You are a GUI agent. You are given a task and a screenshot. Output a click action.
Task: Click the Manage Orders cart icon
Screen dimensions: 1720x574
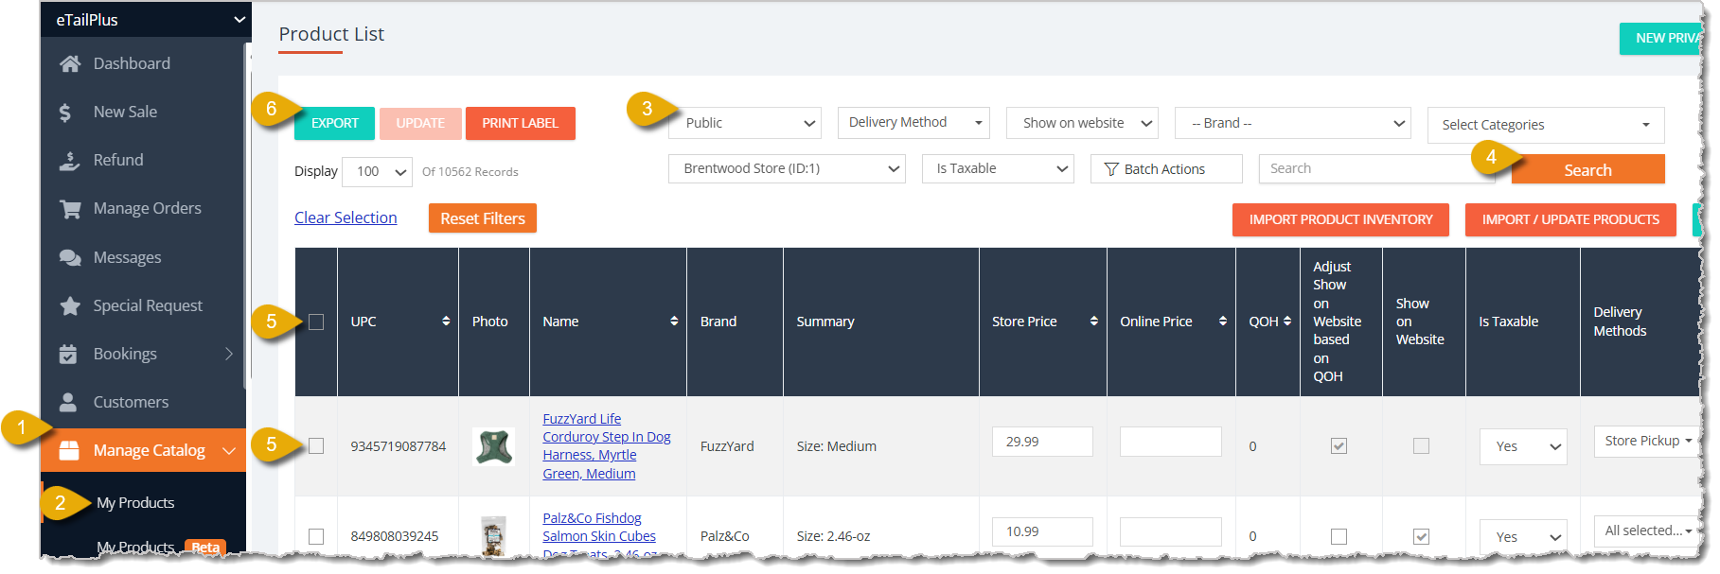70,209
